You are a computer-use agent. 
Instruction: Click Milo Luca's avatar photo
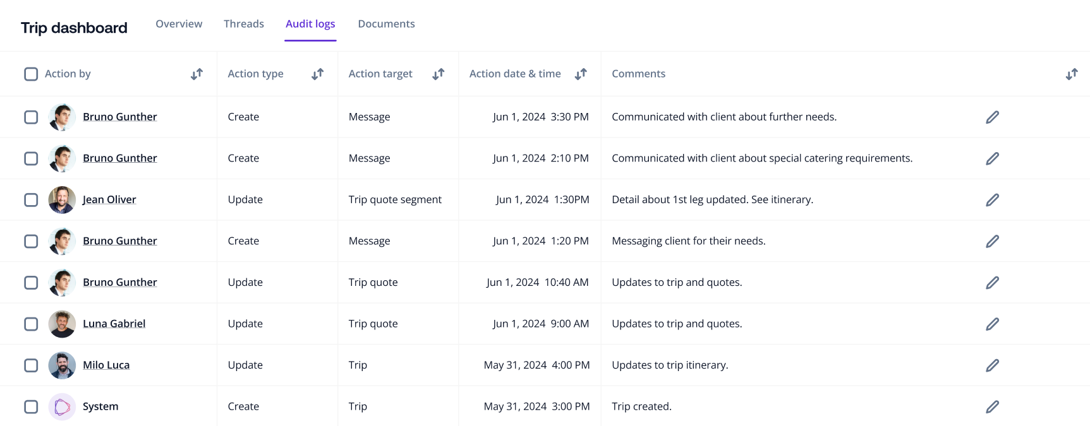(x=62, y=365)
